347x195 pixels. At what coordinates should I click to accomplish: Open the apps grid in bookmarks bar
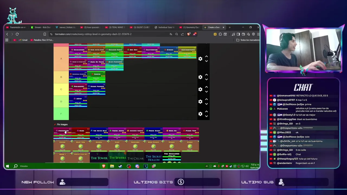coord(7,40)
